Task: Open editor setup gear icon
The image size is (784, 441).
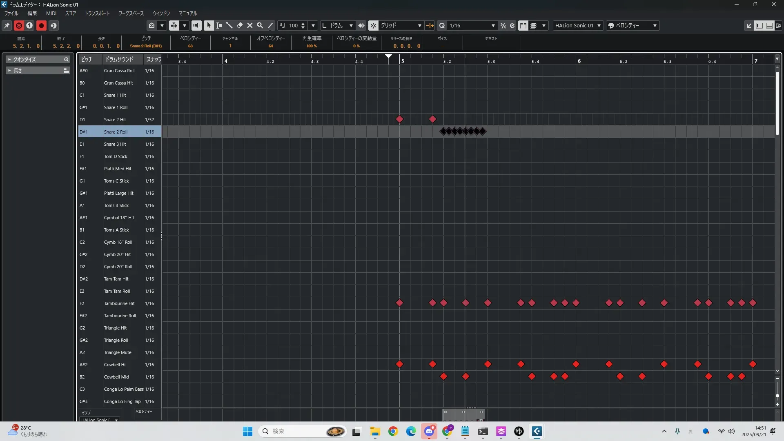Action: click(x=778, y=25)
